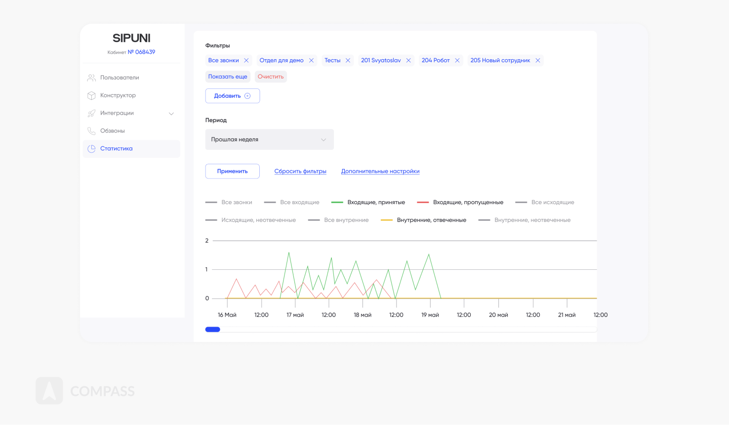Remove the '205 Новый сотрудник' filter
The height and width of the screenshot is (425, 729).
pyautogui.click(x=538, y=60)
